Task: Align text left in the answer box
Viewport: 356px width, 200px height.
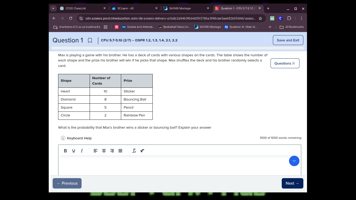Action: tap(96, 151)
